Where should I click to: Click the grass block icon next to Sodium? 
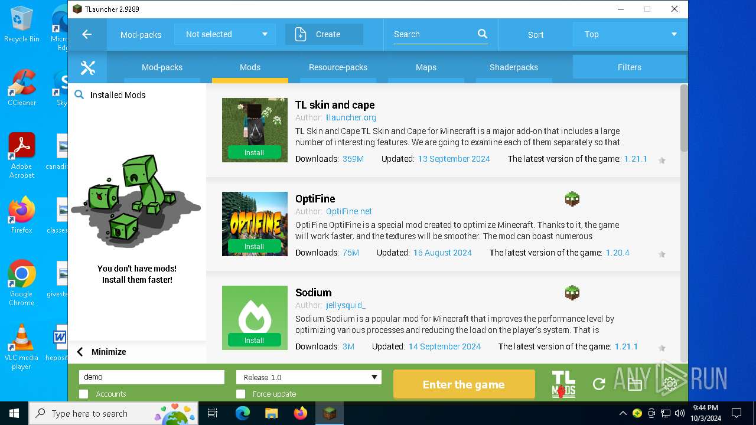[572, 293]
